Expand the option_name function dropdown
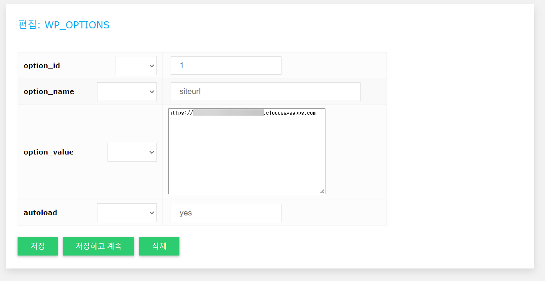 point(127,91)
